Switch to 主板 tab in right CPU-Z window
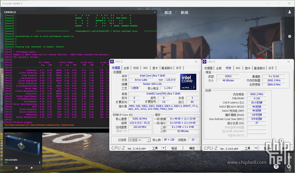This screenshot has height=173, width=295. click(x=219, y=68)
